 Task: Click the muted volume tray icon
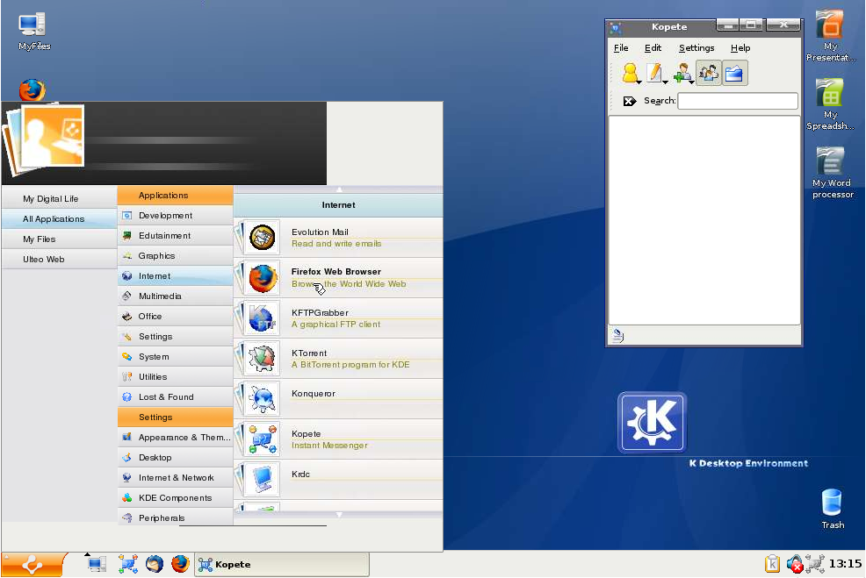794,564
